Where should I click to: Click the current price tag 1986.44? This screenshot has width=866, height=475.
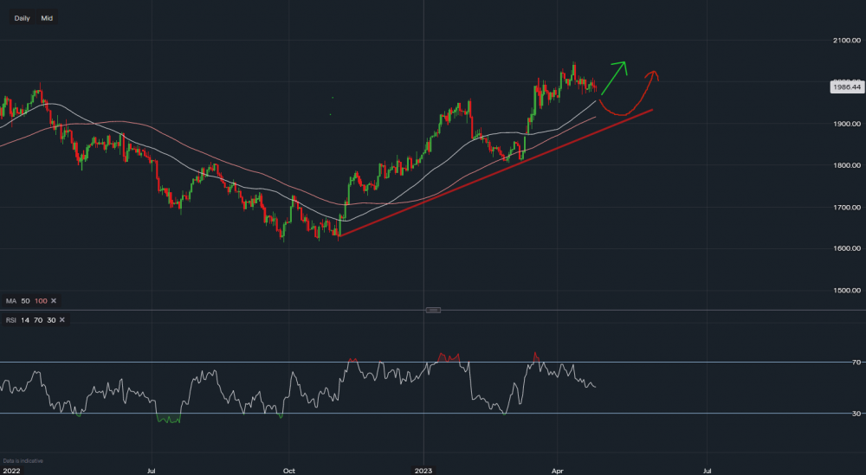pos(846,87)
